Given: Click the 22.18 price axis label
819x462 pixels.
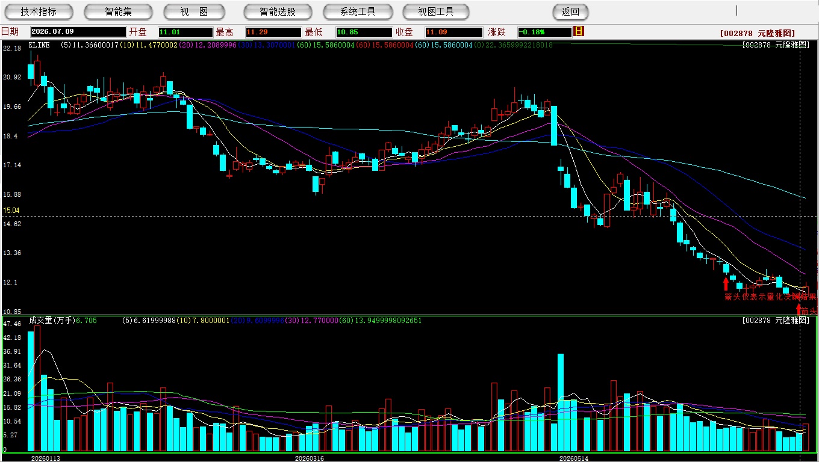Looking at the screenshot, I should pyautogui.click(x=11, y=48).
